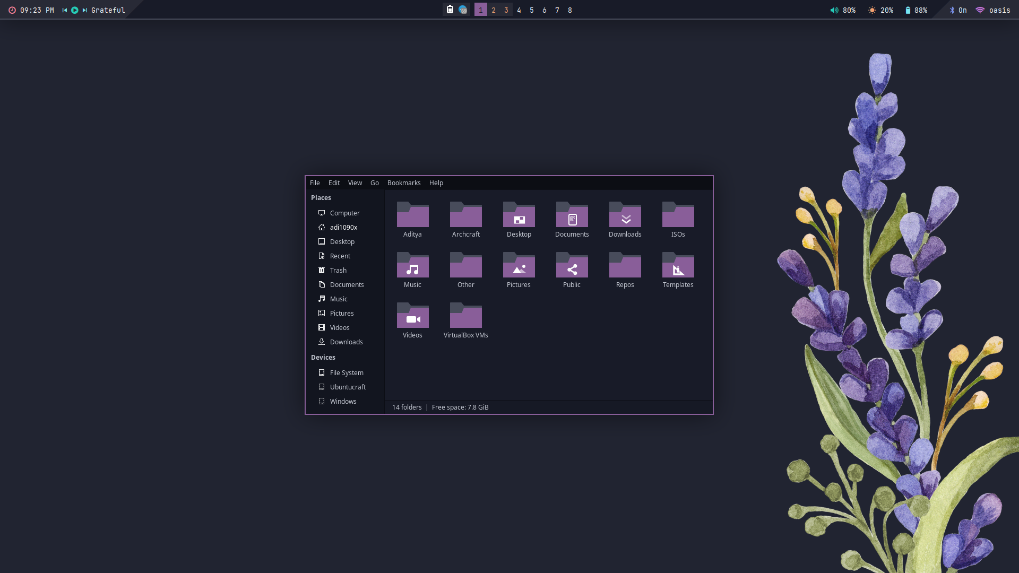
Task: Open the Music folder in file view
Action: [x=412, y=266]
